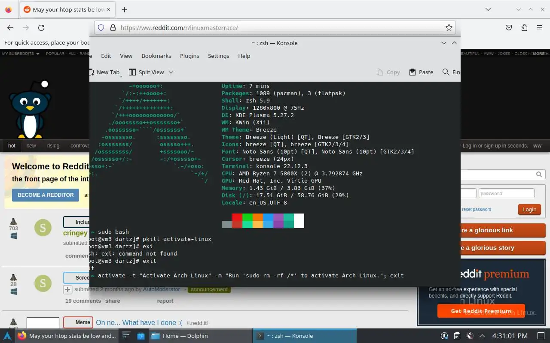
Task: Click the white color block in neofetch output
Action: pos(299,221)
